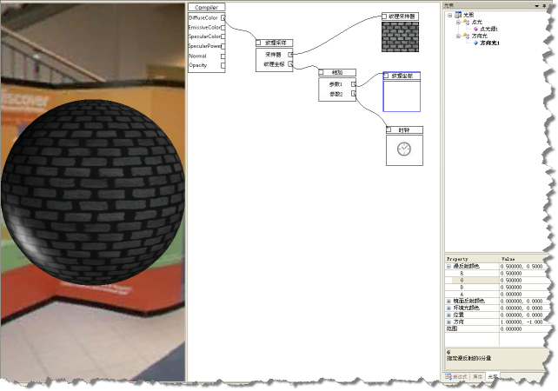Click the clock icon in the 时钟 node
The image size is (558, 391).
coord(404,149)
